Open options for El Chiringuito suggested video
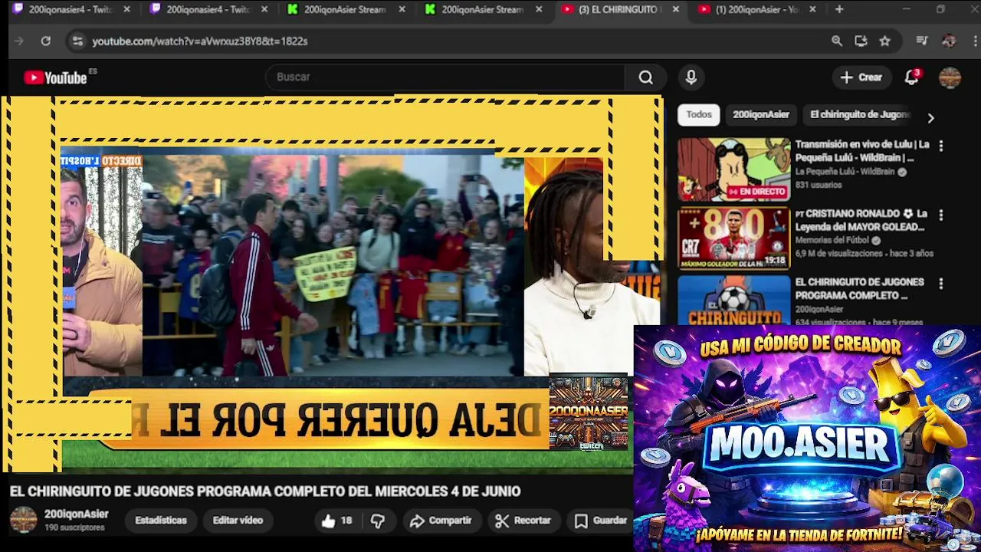The height and width of the screenshot is (552, 981). (x=941, y=284)
